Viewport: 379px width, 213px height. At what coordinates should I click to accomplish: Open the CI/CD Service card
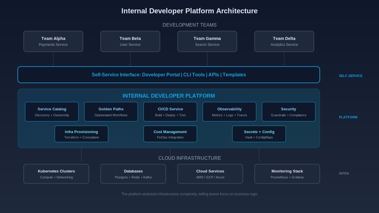coord(170,112)
